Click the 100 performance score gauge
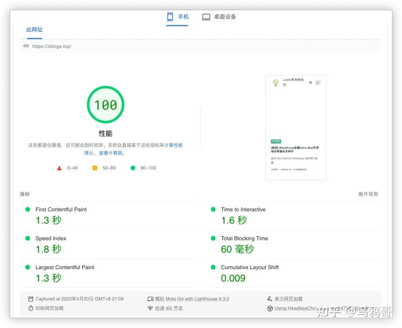This screenshot has height=328, width=402. (x=105, y=105)
